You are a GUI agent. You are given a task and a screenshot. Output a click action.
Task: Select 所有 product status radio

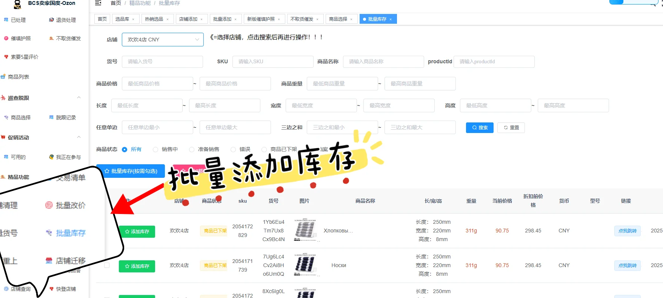tap(125, 150)
